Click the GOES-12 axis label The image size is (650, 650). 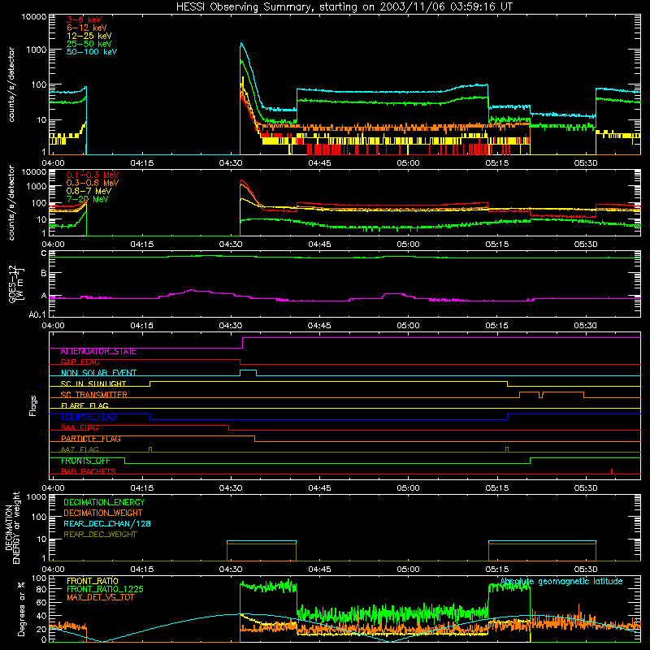tap(15, 284)
